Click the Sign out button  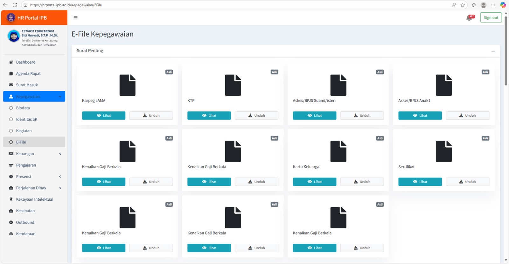[491, 17]
